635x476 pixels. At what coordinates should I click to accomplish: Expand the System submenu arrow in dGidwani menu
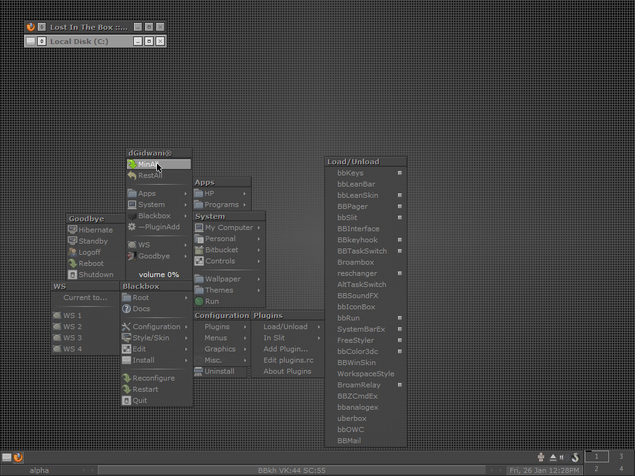point(186,205)
